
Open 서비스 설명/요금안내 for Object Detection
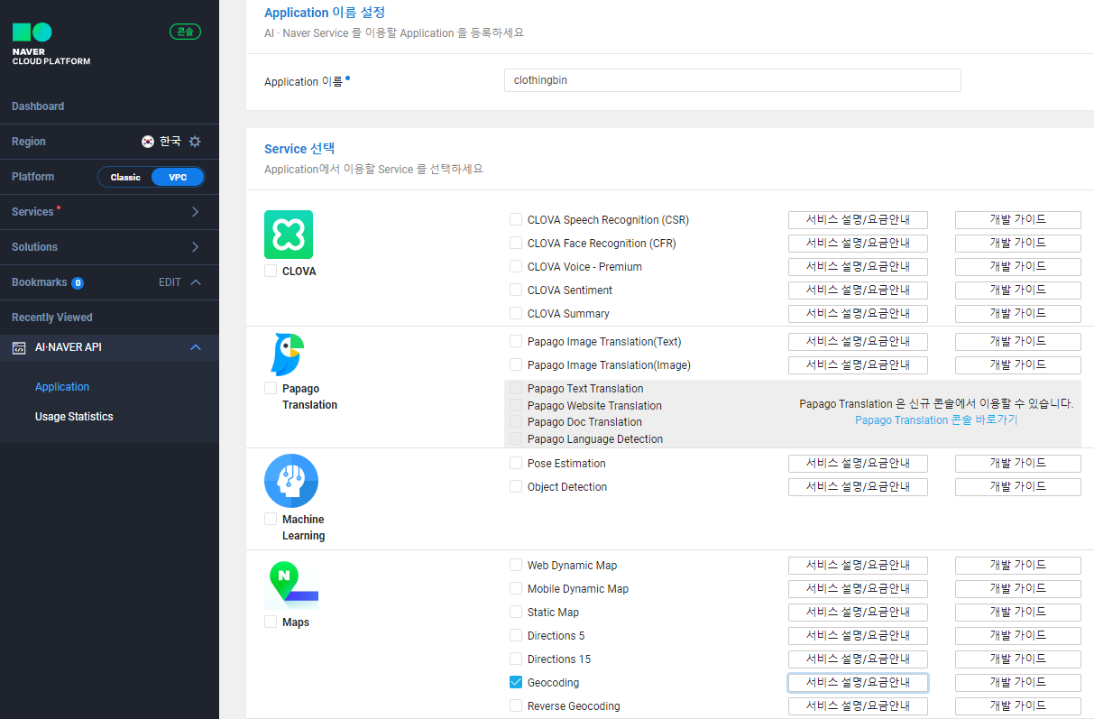point(858,486)
